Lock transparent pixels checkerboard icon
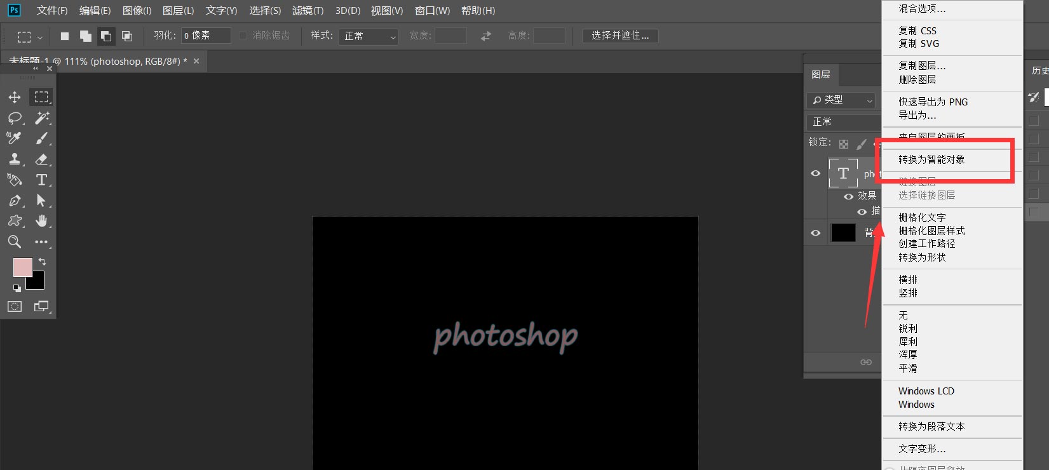This screenshot has height=470, width=1049. pyautogui.click(x=844, y=144)
